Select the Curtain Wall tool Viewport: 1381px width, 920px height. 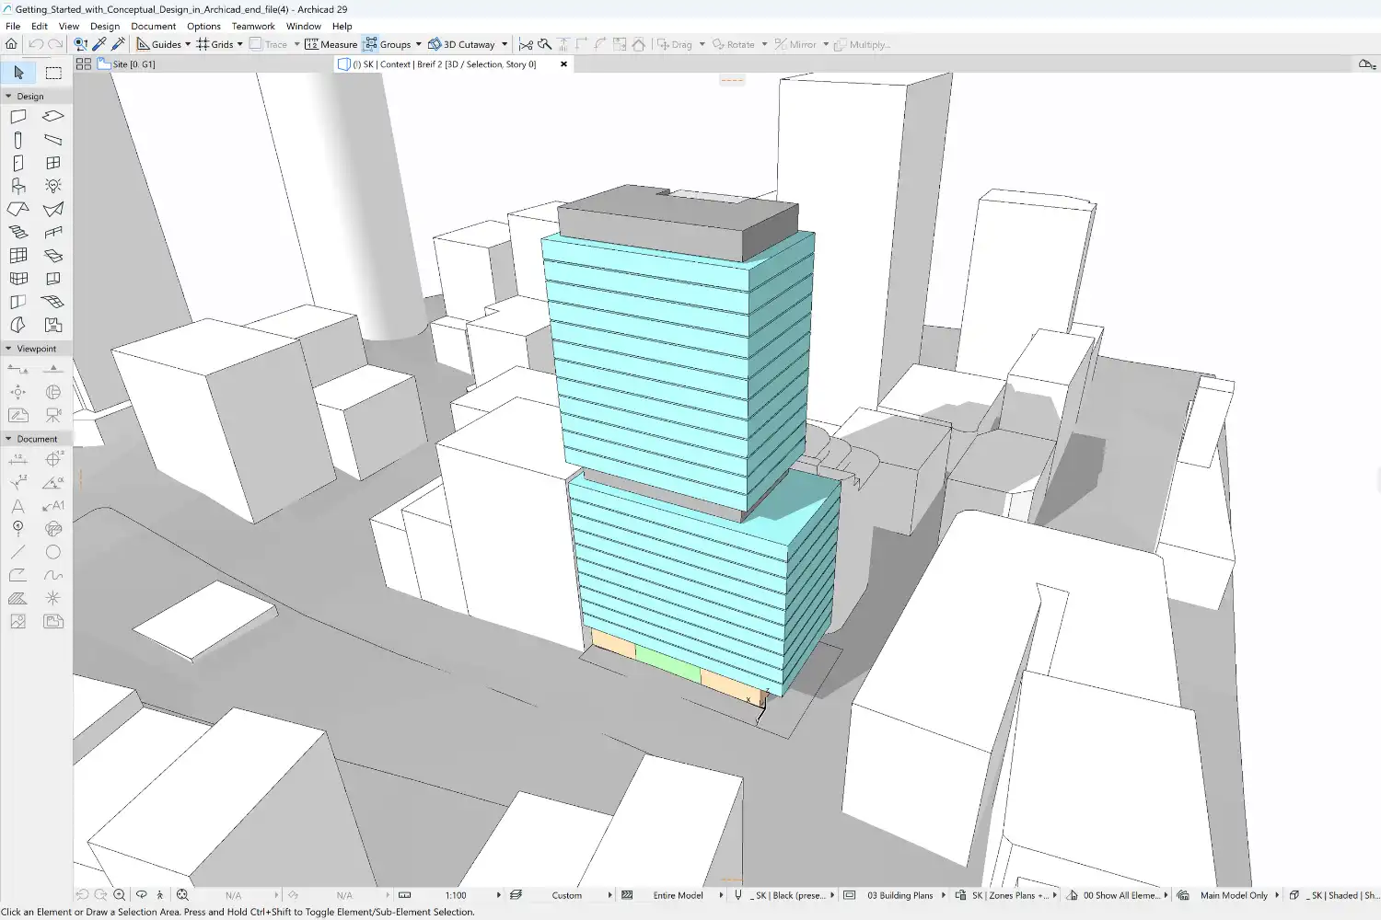coord(18,255)
